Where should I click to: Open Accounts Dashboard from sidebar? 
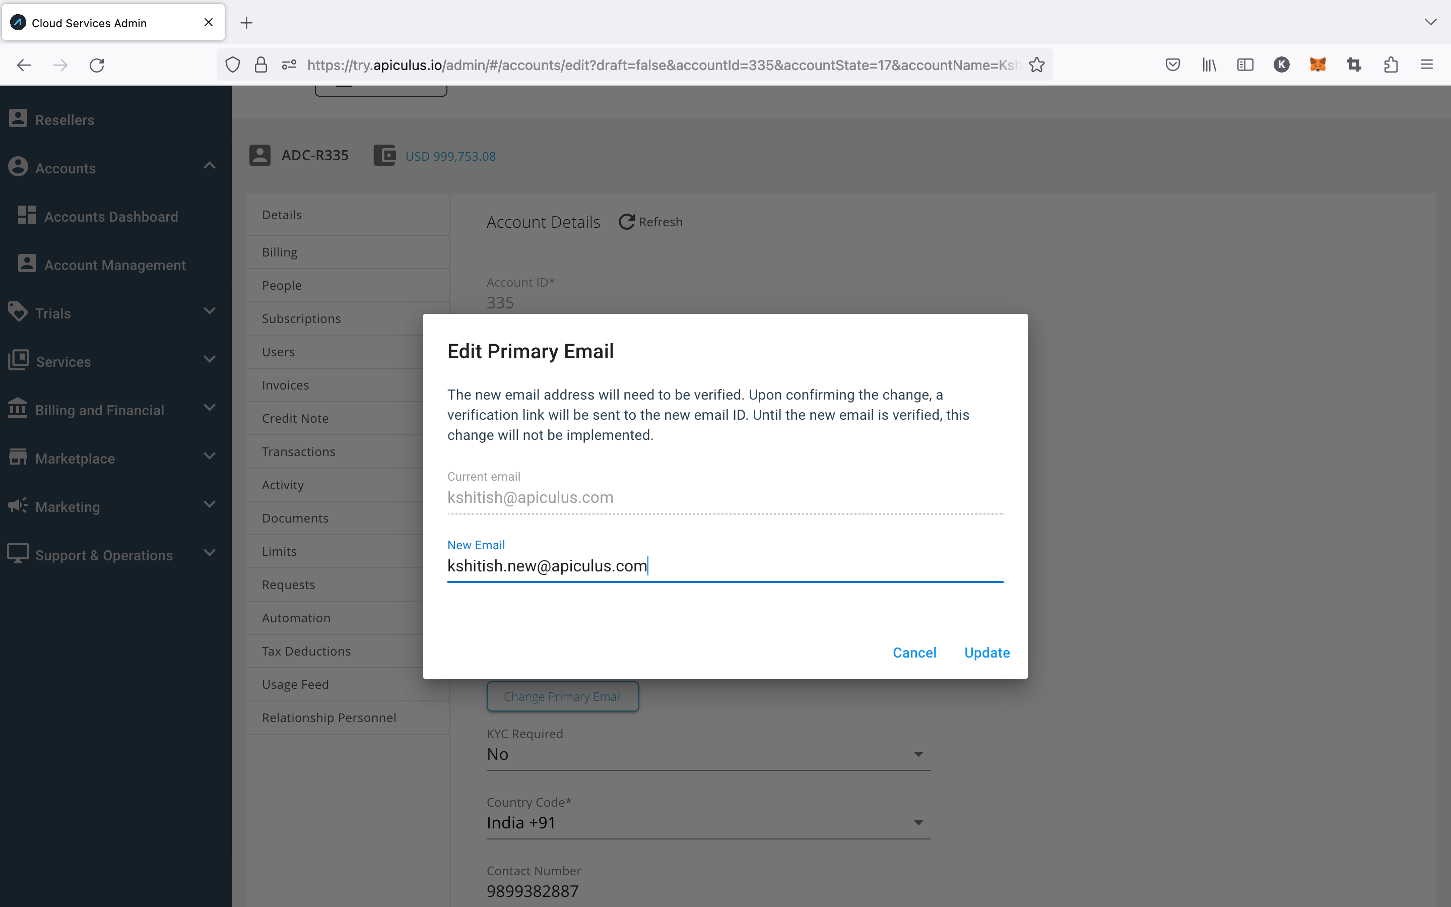click(111, 217)
